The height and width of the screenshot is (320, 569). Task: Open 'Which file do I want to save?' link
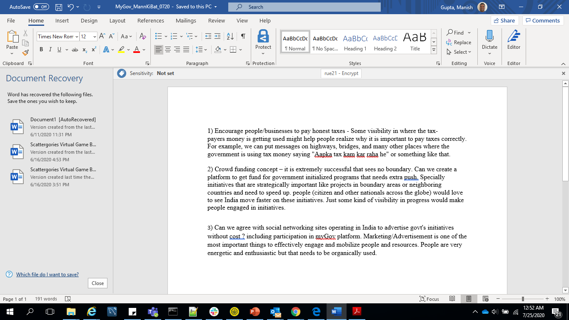coord(47,275)
